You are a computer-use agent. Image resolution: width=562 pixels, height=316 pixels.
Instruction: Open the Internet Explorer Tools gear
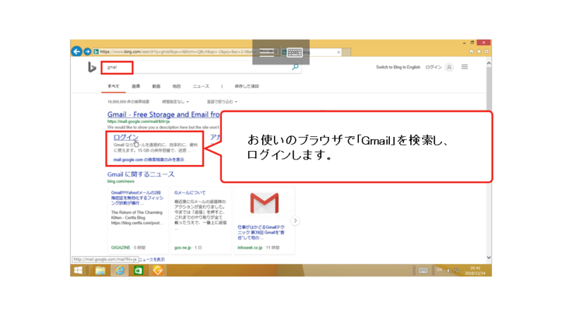(x=486, y=51)
